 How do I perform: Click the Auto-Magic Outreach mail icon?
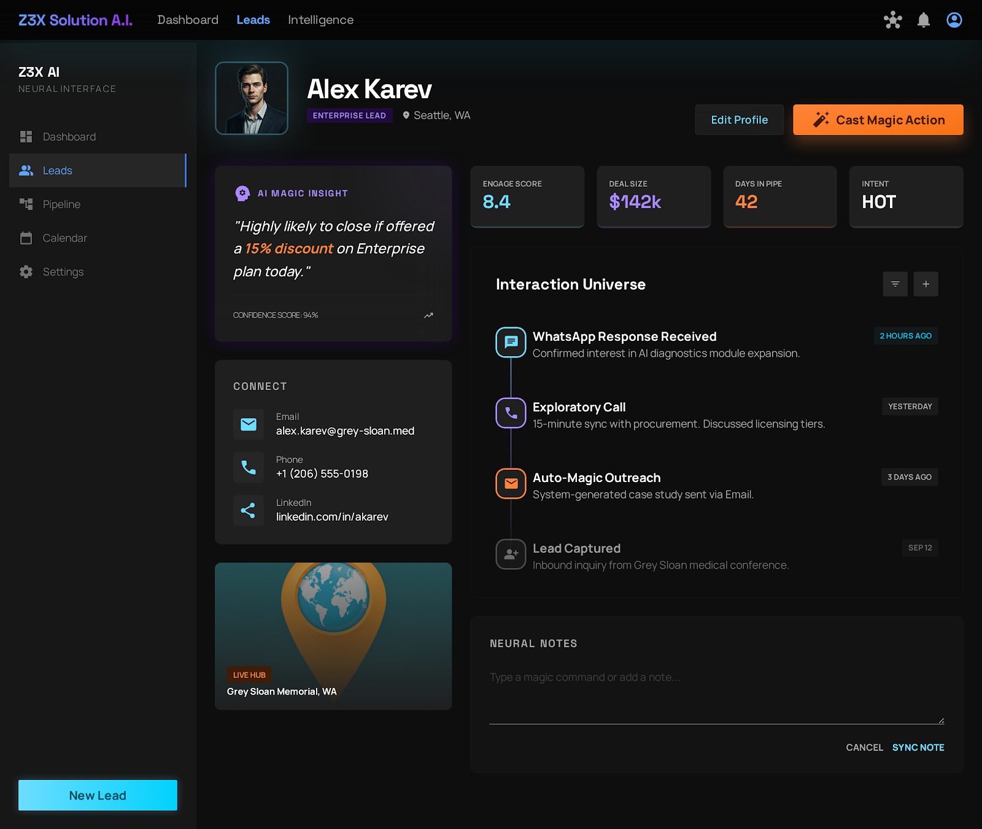coord(511,483)
